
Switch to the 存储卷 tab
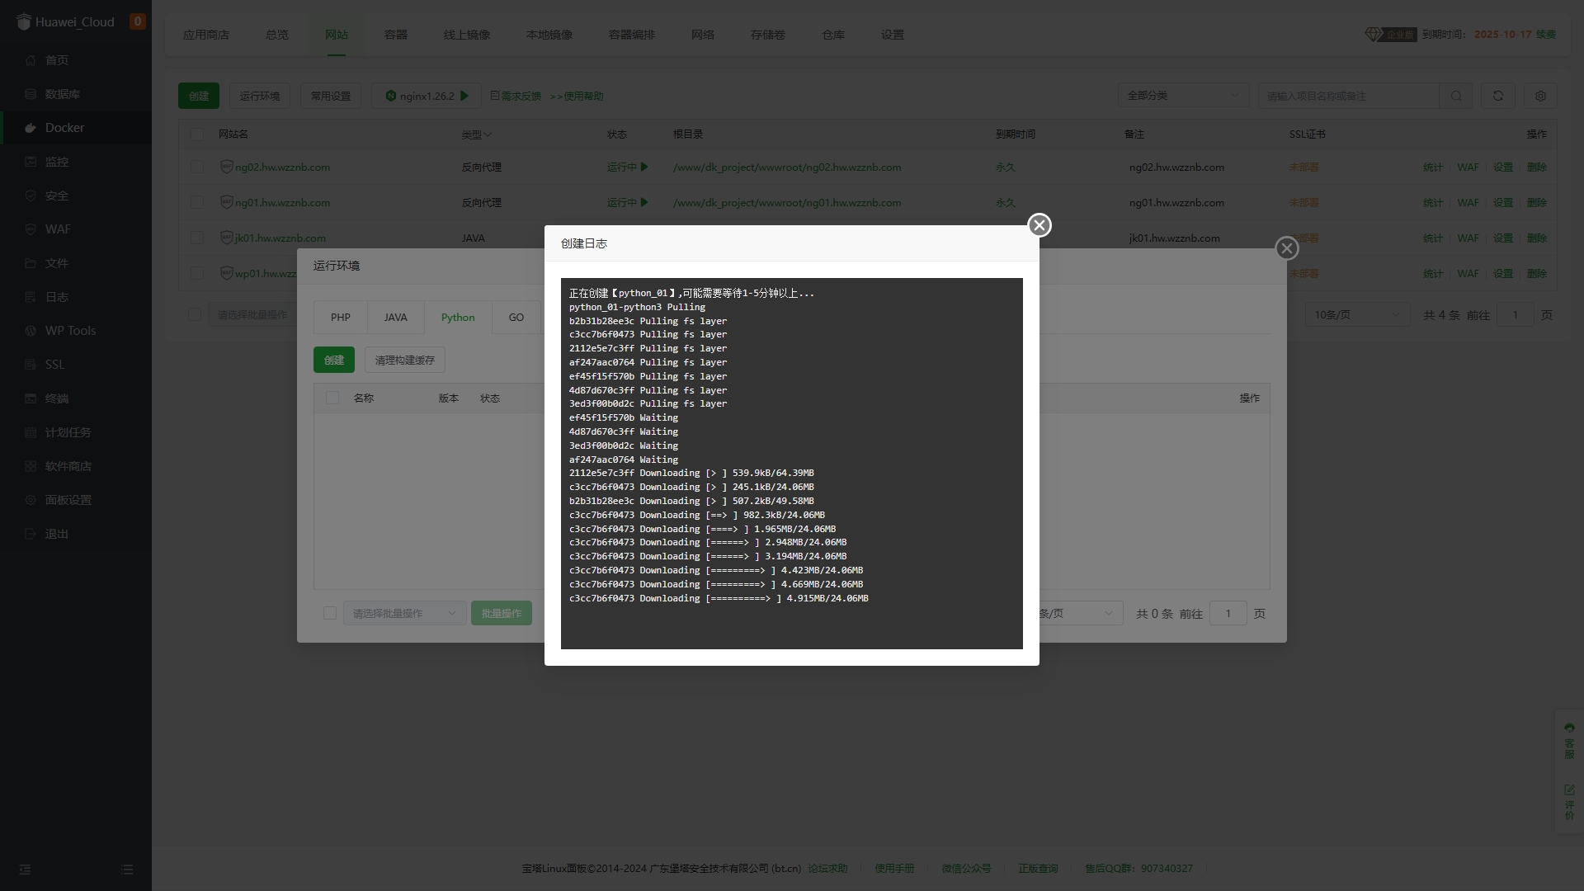pos(768,35)
